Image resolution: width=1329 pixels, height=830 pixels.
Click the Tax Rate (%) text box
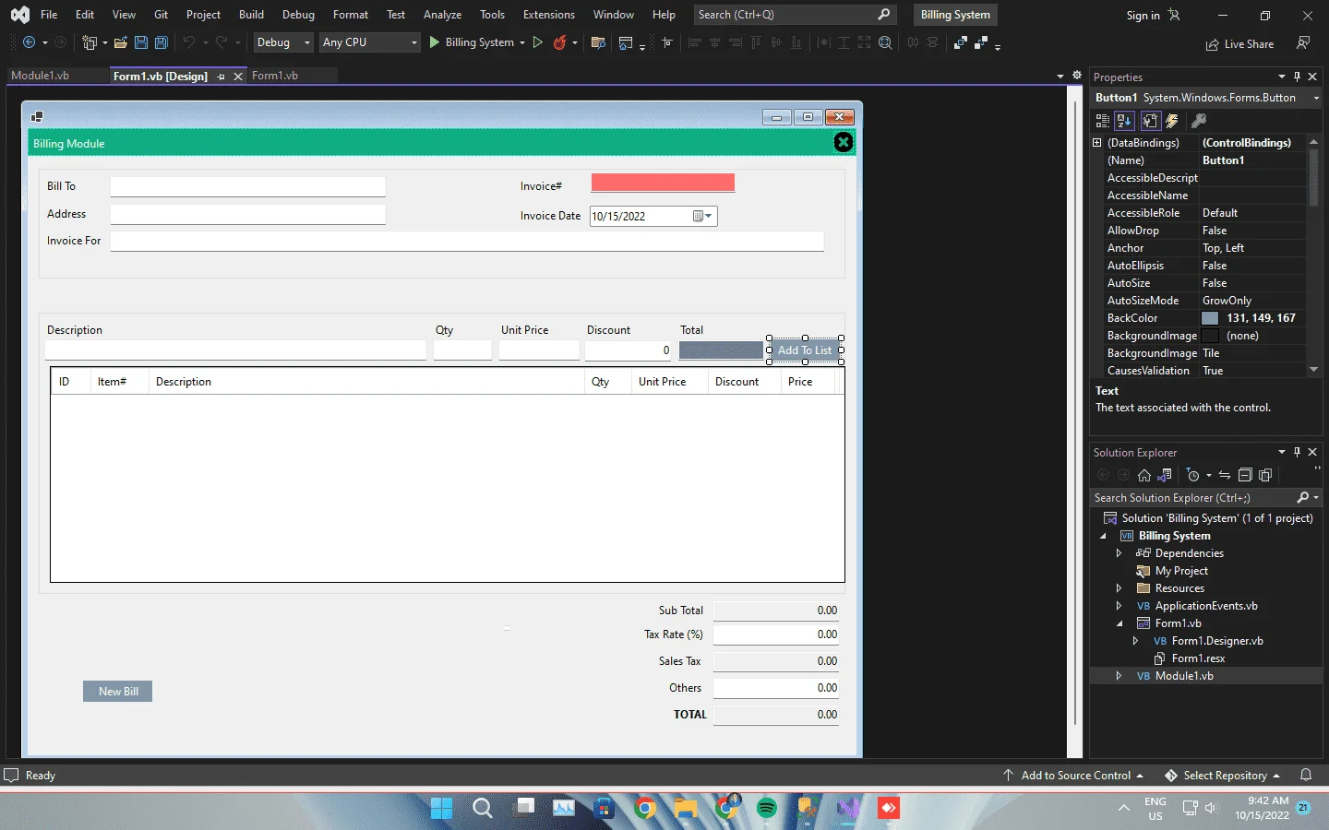click(776, 634)
